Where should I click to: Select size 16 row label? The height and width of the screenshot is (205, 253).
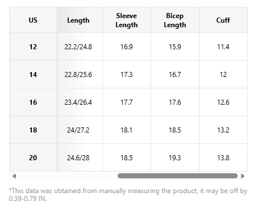(x=33, y=102)
